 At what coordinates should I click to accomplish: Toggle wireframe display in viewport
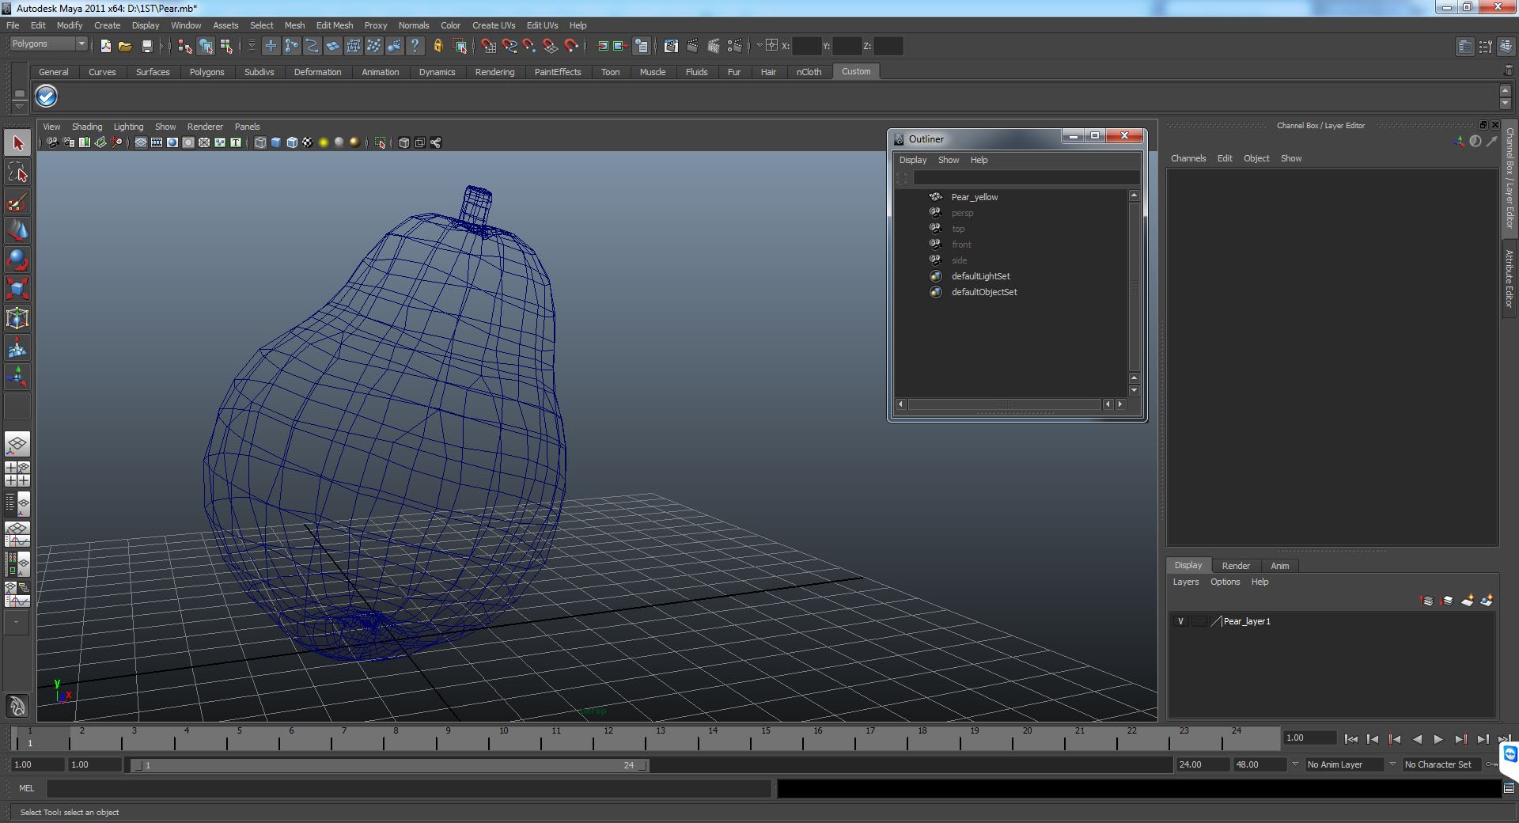tap(260, 142)
